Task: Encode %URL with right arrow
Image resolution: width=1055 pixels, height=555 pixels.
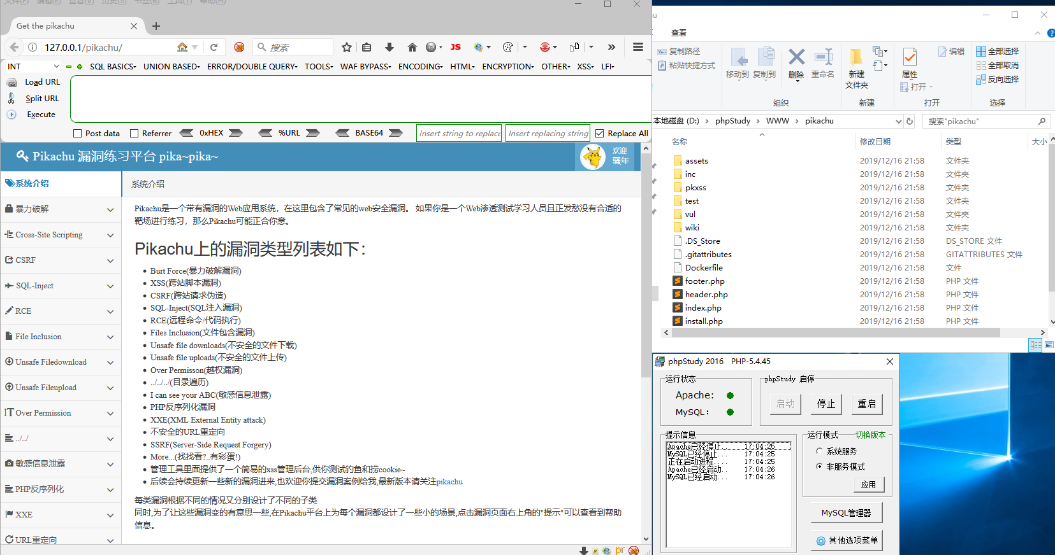Action: (x=312, y=133)
